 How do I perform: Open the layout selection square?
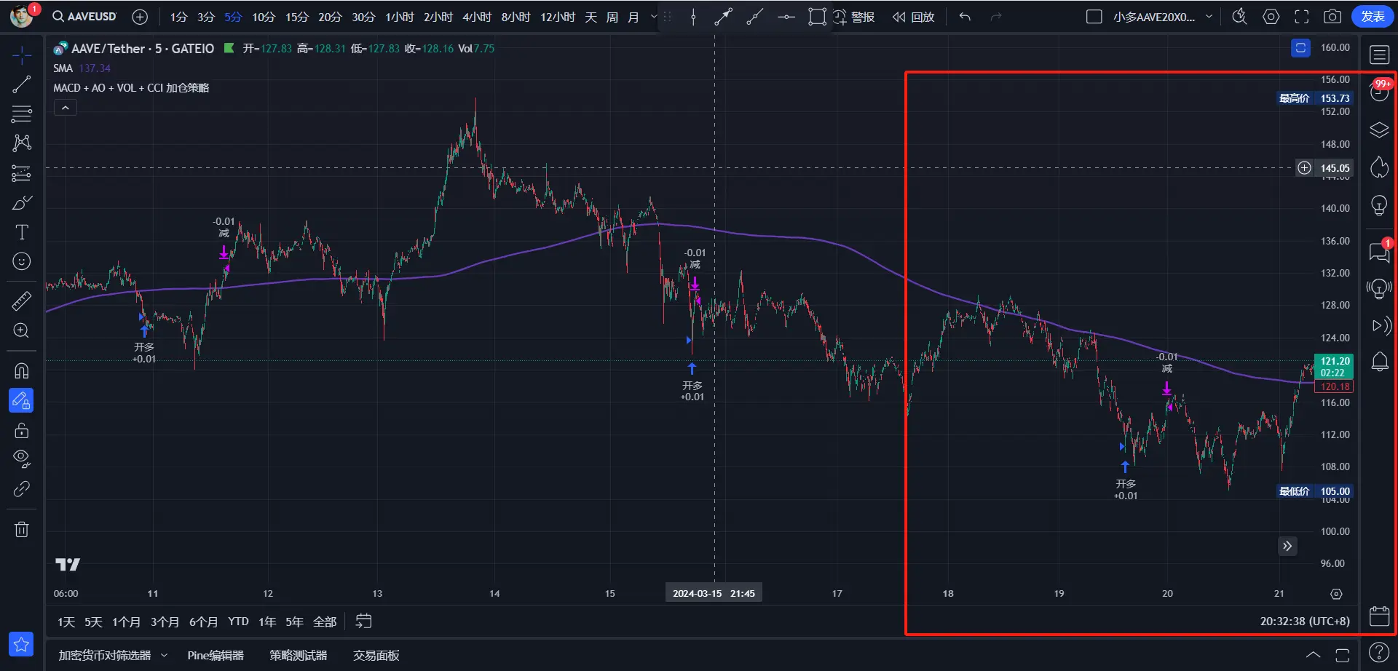(x=1094, y=17)
